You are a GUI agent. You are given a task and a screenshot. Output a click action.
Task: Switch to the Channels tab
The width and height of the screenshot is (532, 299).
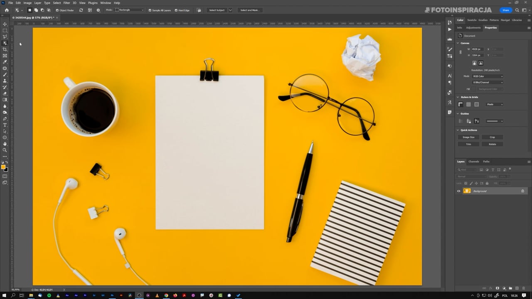(x=474, y=162)
